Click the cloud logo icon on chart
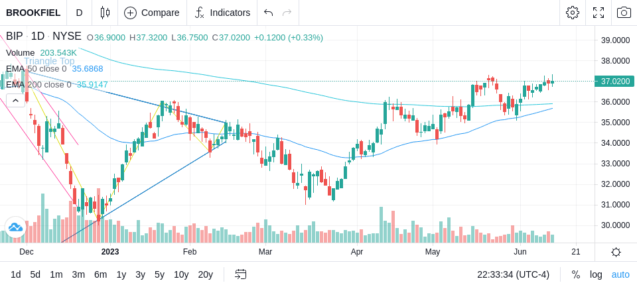The height and width of the screenshot is (287, 637). (x=15, y=227)
